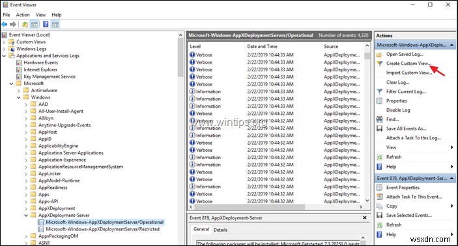Select Microsoft-Windows-AppXDeploymentServer/Restricted log

click(x=102, y=229)
